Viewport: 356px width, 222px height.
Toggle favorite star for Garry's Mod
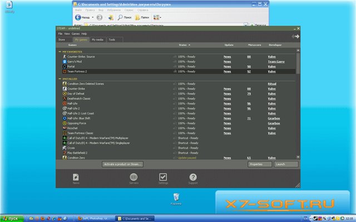click(x=175, y=62)
